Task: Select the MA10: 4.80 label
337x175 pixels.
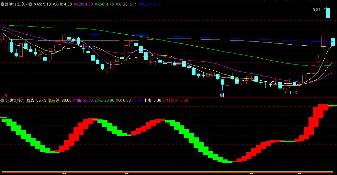Action: 62,4
